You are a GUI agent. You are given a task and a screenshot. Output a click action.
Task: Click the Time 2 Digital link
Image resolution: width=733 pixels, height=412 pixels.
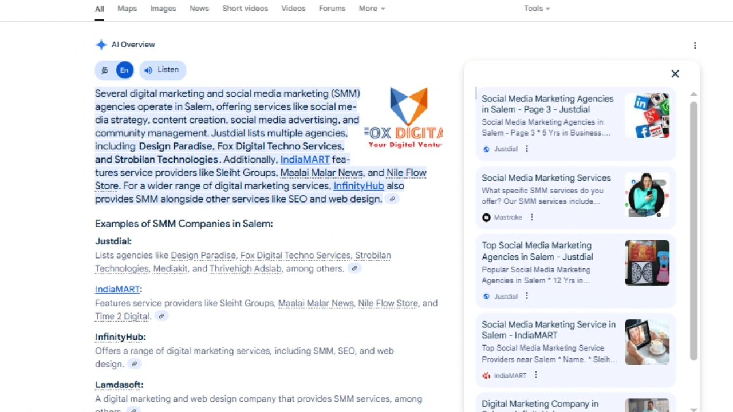[123, 316]
